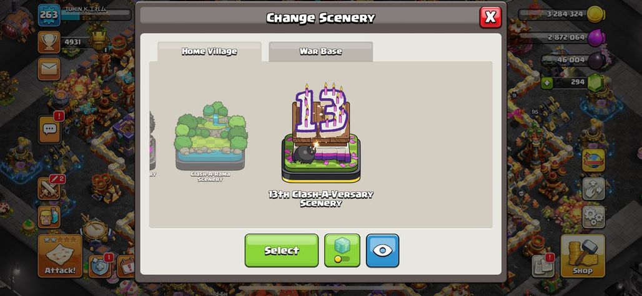Tap the player level 263 badge

pos(49,16)
